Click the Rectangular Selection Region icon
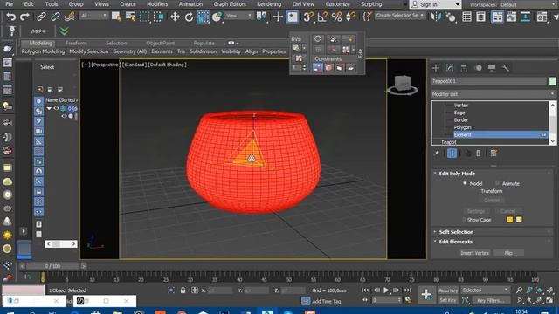Image resolution: width=559 pixels, height=314 pixels. 144,17
